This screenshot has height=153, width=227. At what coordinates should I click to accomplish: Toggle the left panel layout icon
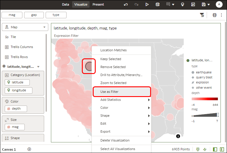pyautogui.click(x=215, y=149)
